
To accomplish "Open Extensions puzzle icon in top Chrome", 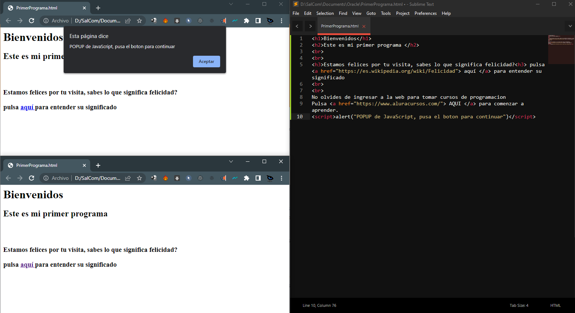I will (247, 21).
